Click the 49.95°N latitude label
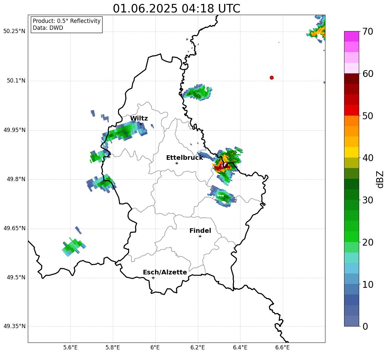The height and width of the screenshot is (354, 388). pyautogui.click(x=14, y=130)
